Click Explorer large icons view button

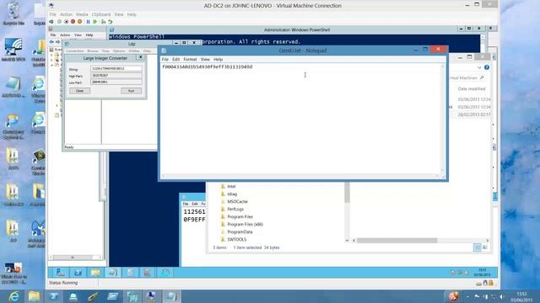pyautogui.click(x=485, y=247)
